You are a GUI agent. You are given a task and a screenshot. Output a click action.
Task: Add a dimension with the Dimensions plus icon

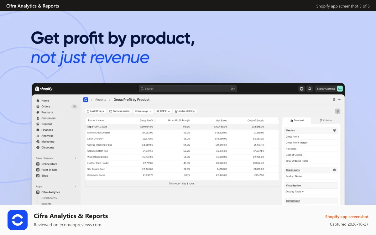(334, 170)
